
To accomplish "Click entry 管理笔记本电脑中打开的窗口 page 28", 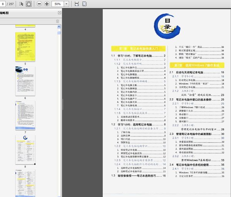I will tap(203, 129).
